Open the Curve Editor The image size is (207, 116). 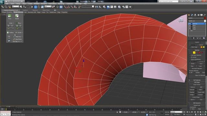coord(112,7)
